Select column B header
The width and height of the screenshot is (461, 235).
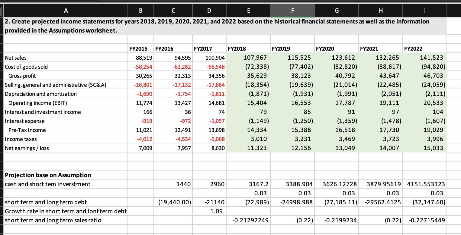[140, 11]
